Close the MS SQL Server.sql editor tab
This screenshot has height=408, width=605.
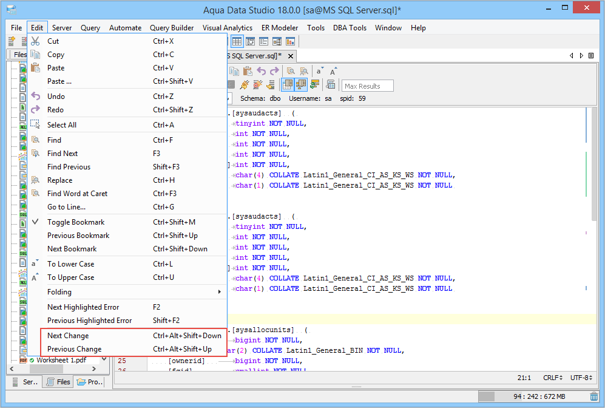click(291, 56)
